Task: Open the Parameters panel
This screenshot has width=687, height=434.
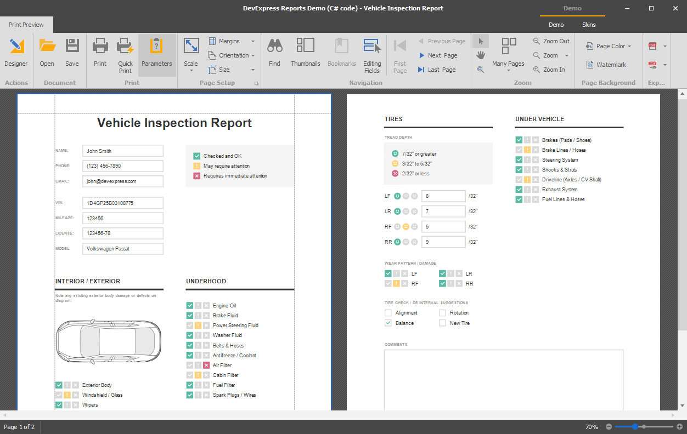Action: click(157, 52)
